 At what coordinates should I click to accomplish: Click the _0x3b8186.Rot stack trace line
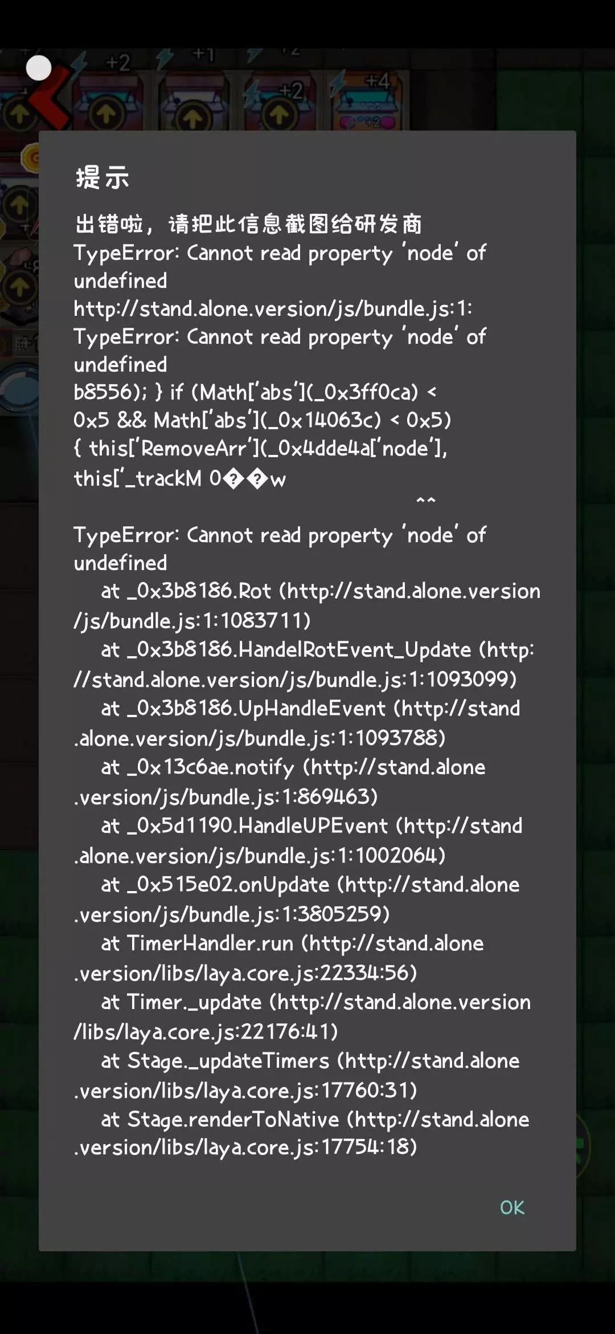(307, 605)
